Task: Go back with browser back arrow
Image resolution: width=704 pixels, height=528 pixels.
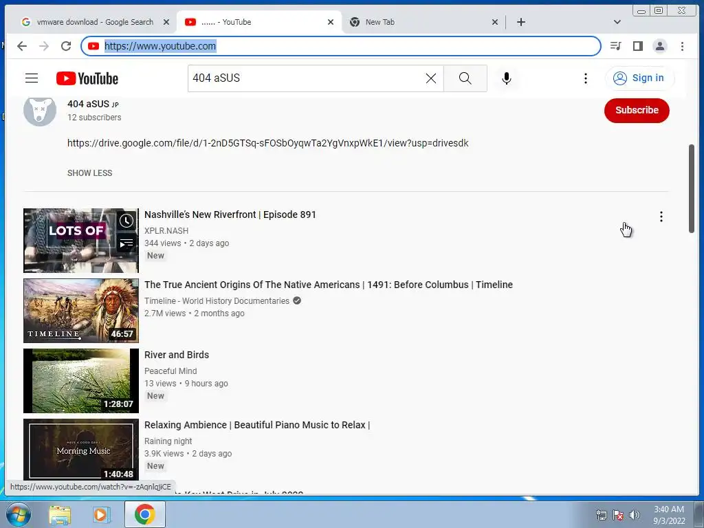Action: pos(21,46)
